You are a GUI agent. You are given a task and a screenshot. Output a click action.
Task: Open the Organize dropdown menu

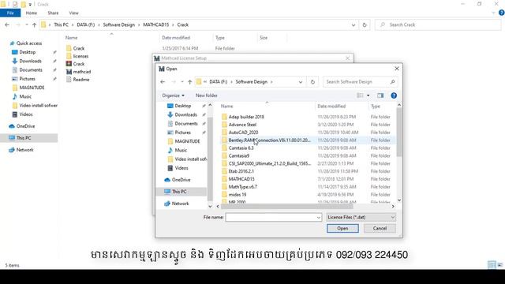click(x=173, y=95)
